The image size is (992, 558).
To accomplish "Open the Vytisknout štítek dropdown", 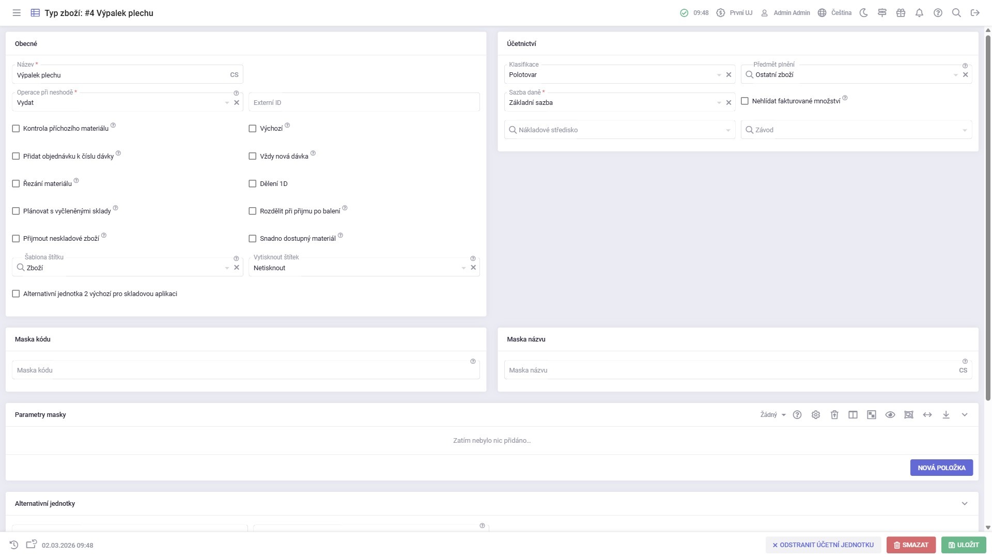I will click(x=463, y=268).
